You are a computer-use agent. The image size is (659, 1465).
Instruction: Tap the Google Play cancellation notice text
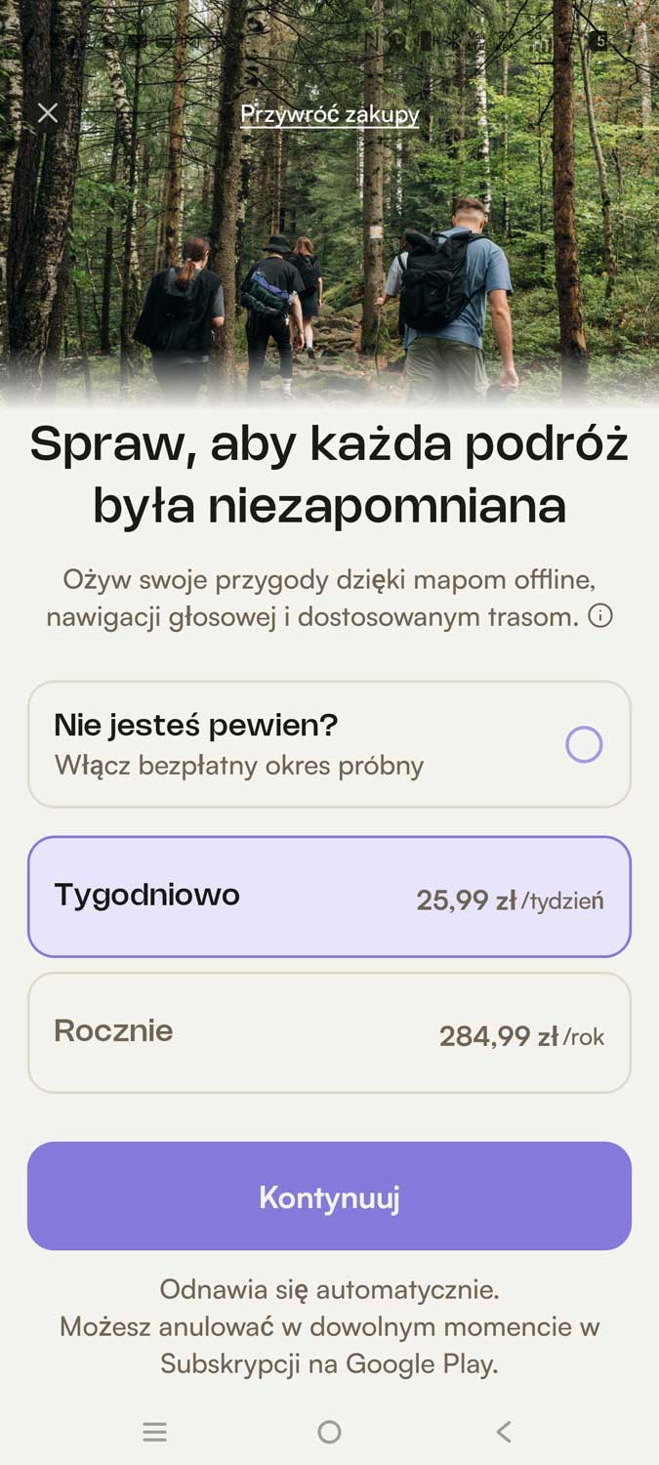(x=329, y=1327)
